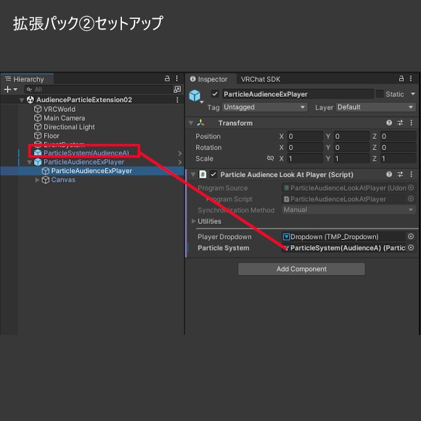421x421 pixels.
Task: Toggle the Static checkbox
Action: (380, 94)
